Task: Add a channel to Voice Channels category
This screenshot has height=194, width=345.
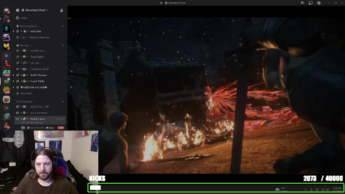Action: (x=63, y=102)
